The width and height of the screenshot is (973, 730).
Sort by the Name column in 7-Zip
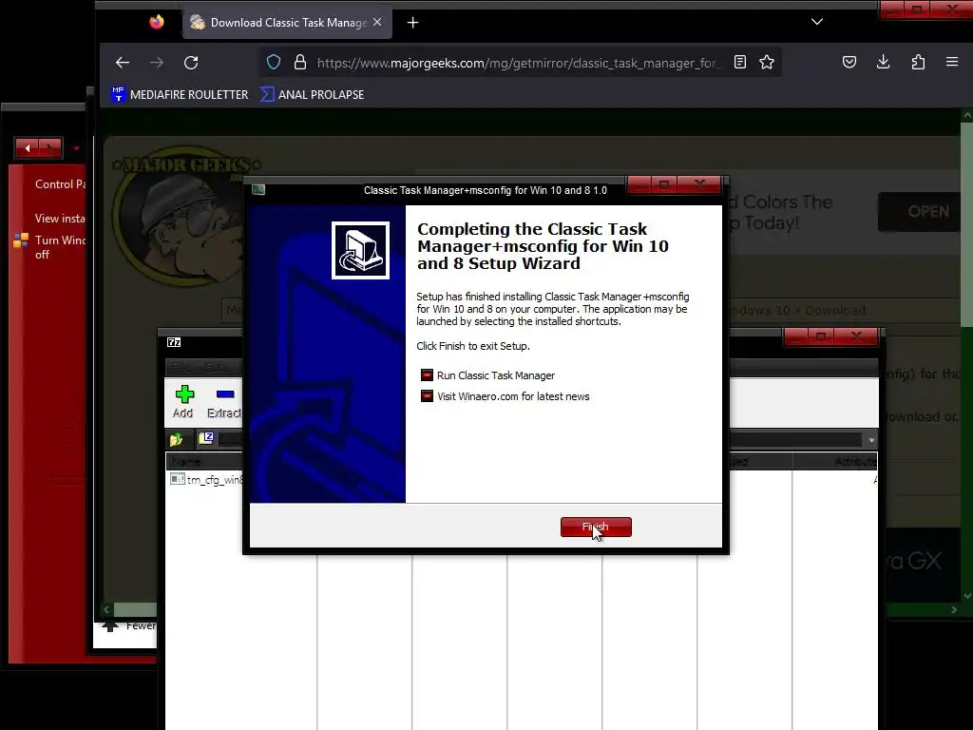[x=204, y=461]
